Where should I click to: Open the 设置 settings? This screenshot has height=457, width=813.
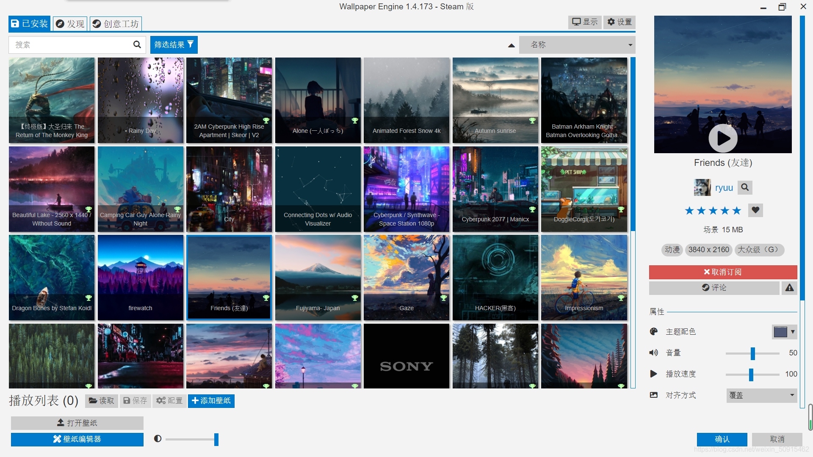(619, 22)
